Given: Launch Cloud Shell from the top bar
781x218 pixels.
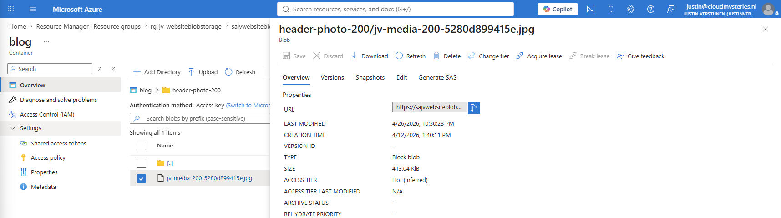Looking at the screenshot, I should [x=591, y=9].
